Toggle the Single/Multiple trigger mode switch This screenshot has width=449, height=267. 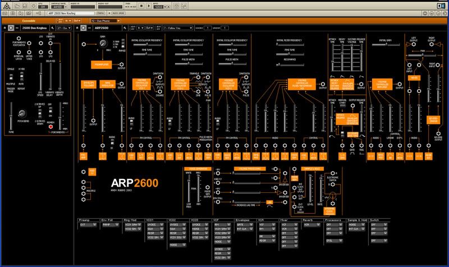click(11, 77)
